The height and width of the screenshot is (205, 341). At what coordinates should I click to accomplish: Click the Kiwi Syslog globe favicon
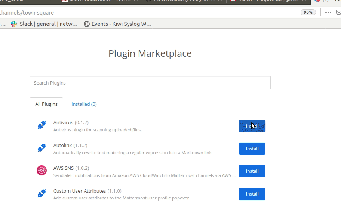[x=86, y=24]
